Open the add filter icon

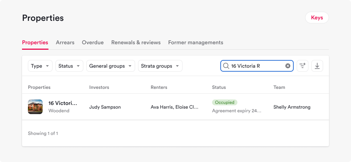coord(302,66)
